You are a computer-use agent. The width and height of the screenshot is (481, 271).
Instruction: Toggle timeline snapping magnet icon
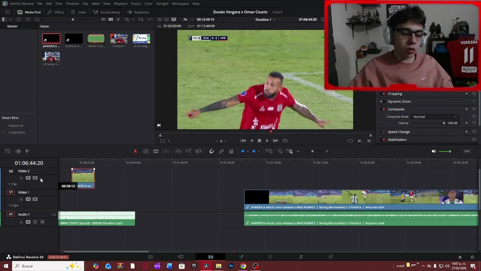tap(212, 151)
